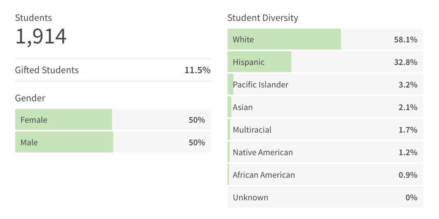
Task: Click the 32.8% Hispanic percentage
Action: point(406,62)
